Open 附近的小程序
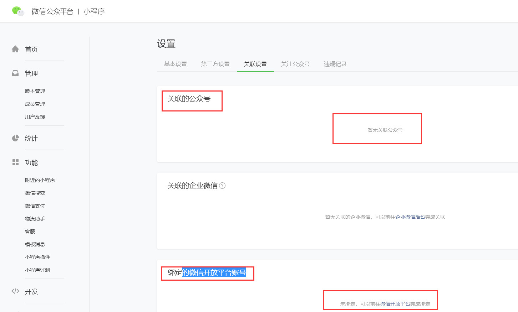The width and height of the screenshot is (518, 312). (40, 180)
